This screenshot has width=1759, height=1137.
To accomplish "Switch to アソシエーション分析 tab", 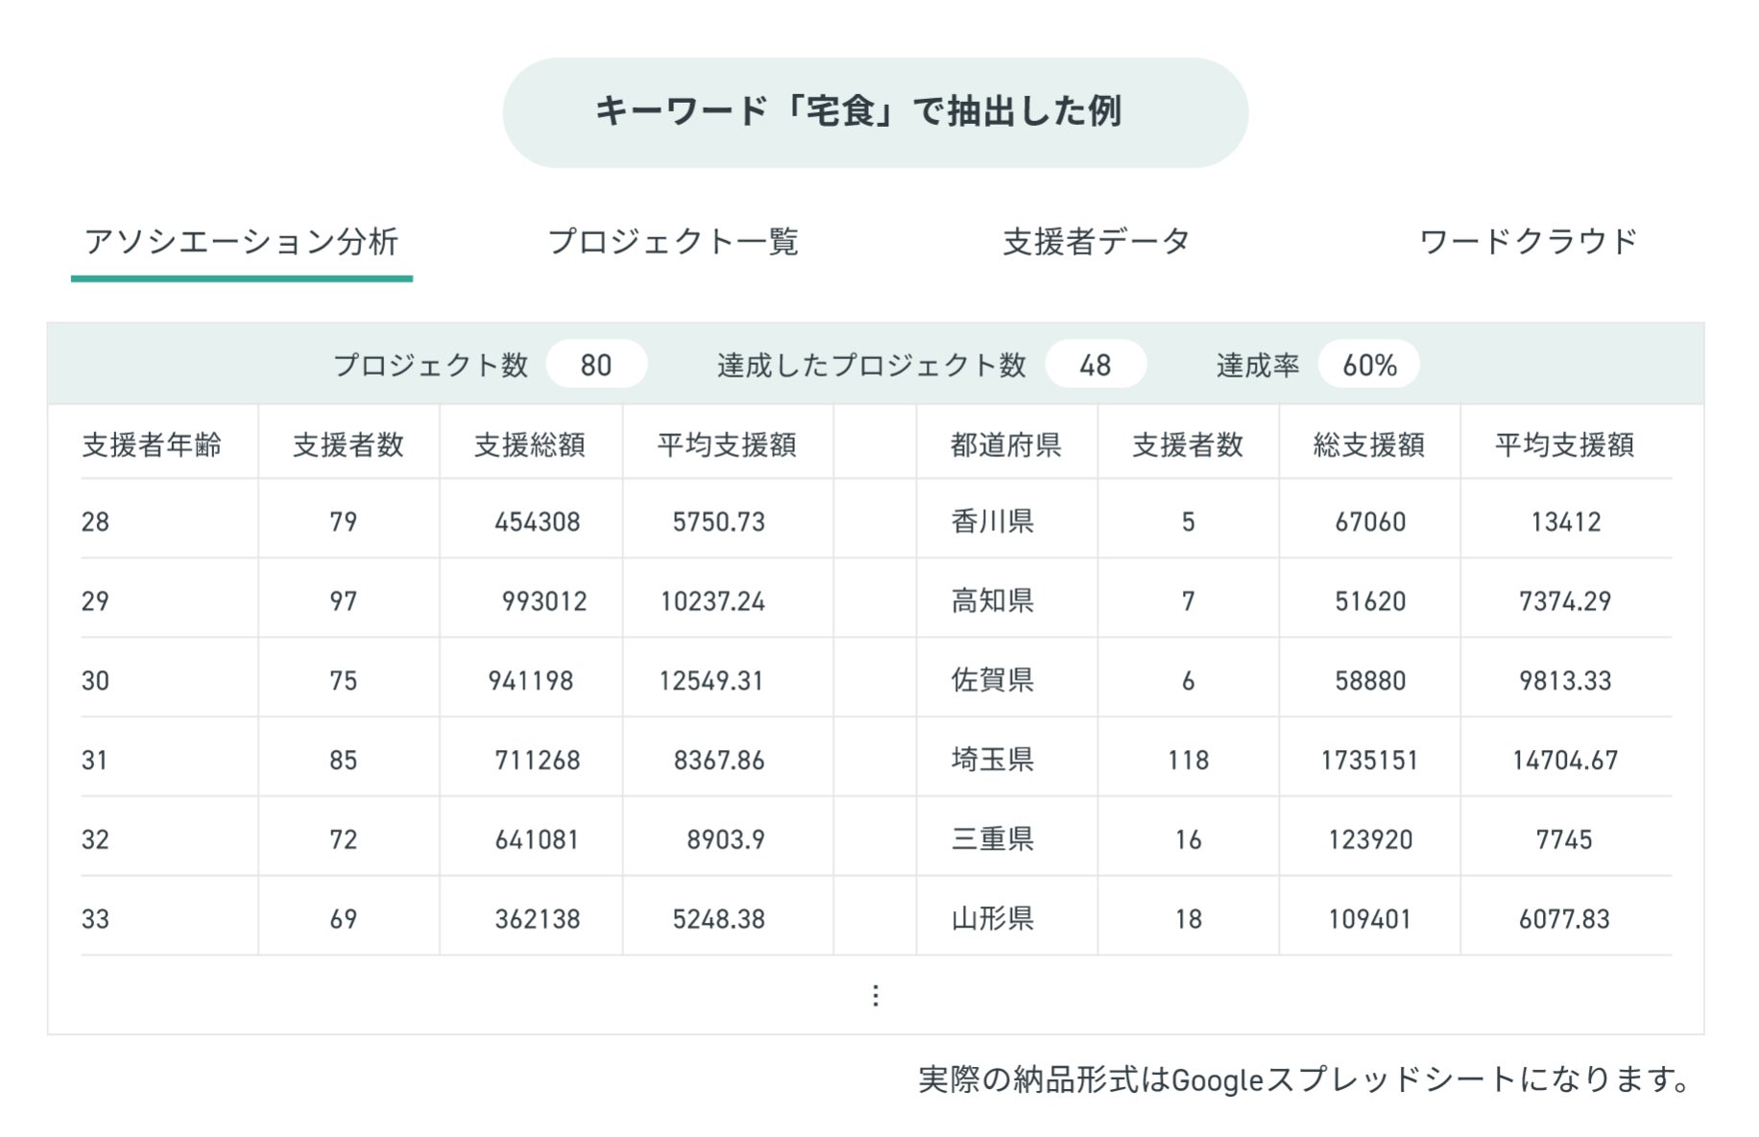I will (241, 242).
